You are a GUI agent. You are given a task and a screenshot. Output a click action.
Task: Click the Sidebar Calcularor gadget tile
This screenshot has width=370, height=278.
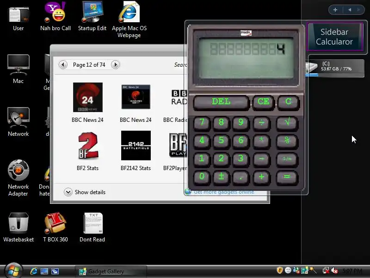point(334,37)
